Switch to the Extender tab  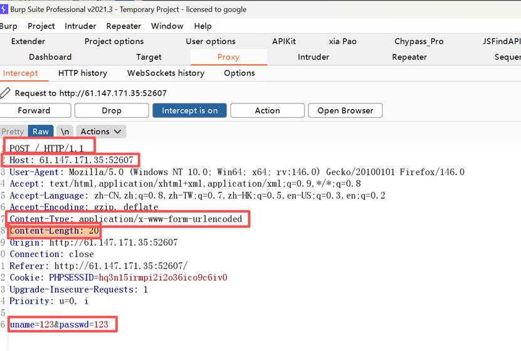pyautogui.click(x=28, y=41)
